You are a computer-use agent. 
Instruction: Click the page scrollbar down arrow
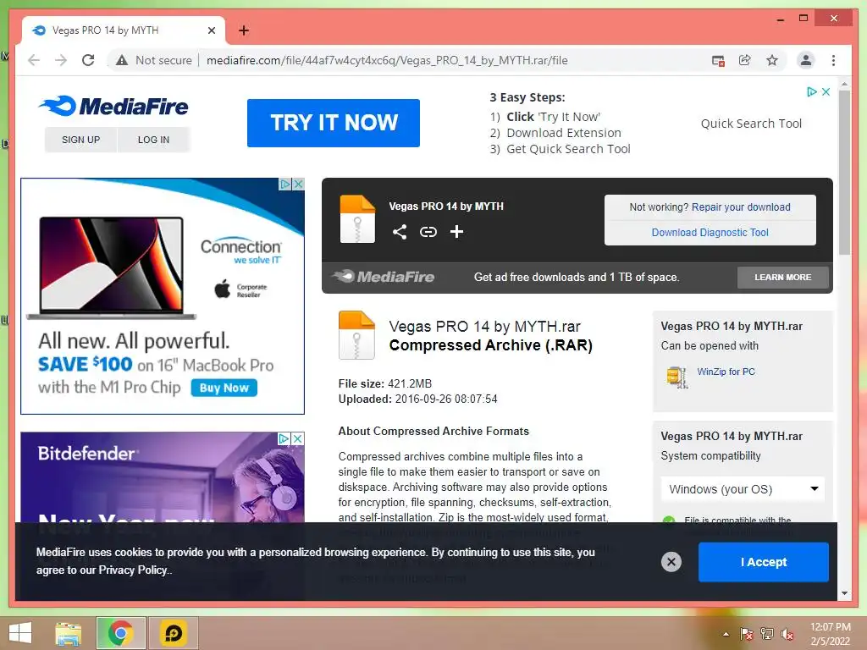point(844,593)
